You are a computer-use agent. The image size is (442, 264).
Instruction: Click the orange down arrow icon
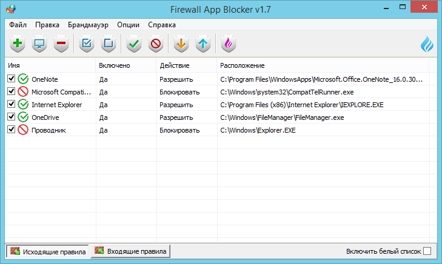[x=181, y=44]
